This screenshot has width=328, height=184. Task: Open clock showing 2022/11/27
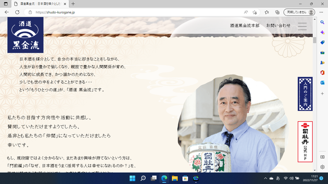pos(310,178)
